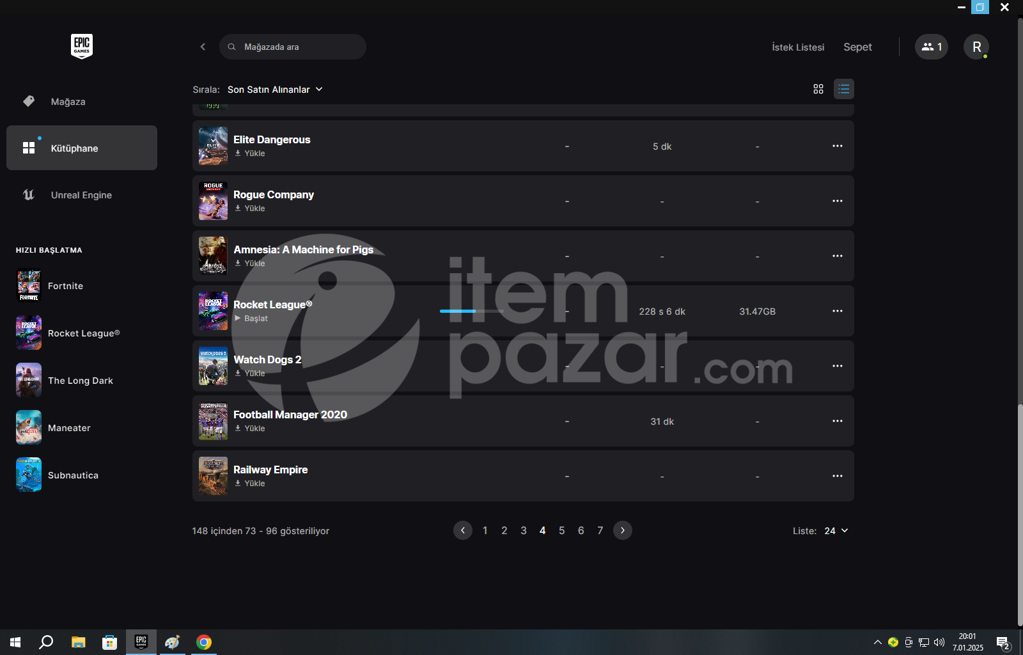
Task: Go to page 6
Action: [581, 531]
